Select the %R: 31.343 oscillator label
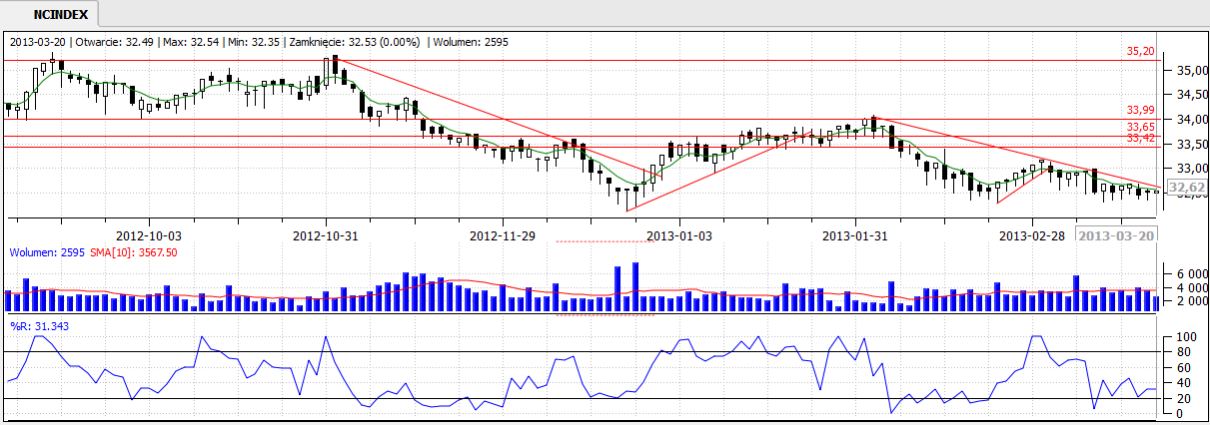The width and height of the screenshot is (1210, 425). (x=36, y=326)
